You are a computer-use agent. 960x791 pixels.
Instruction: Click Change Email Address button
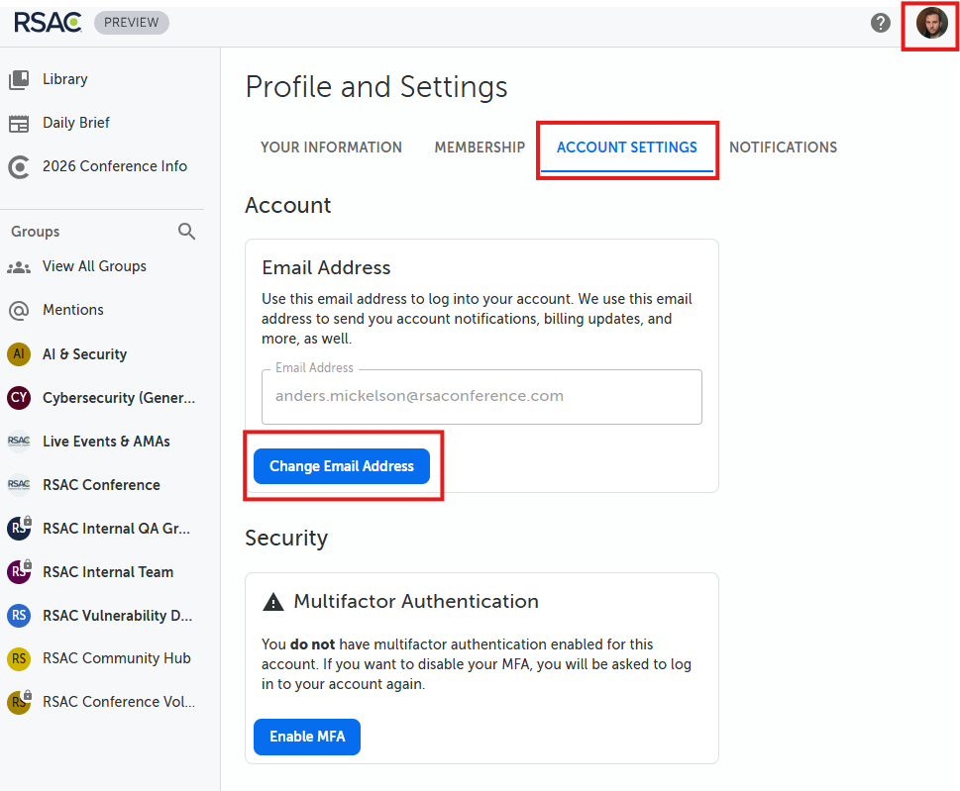tap(342, 466)
